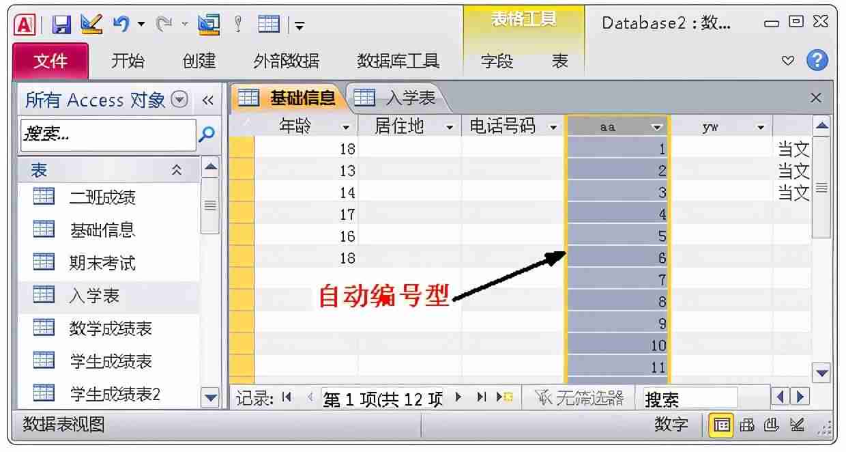The image size is (846, 452).
Task: Switch to Datasheet View in status bar
Action: (x=722, y=425)
